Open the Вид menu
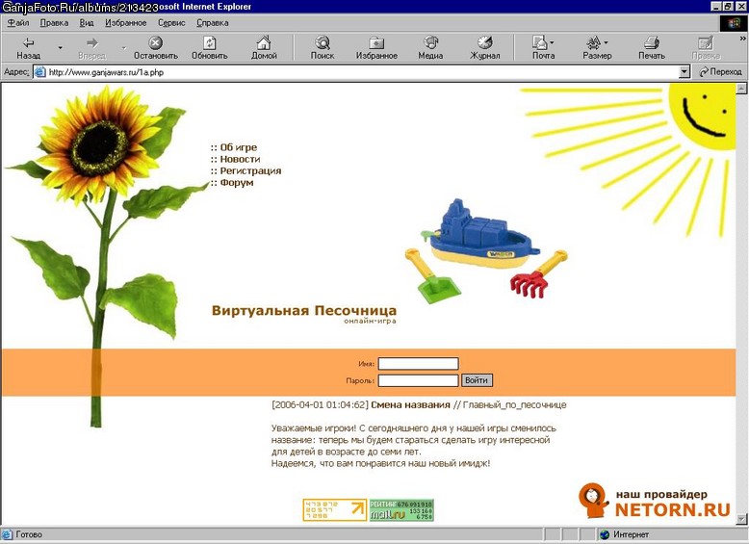This screenshot has height=544, width=749. tap(87, 23)
